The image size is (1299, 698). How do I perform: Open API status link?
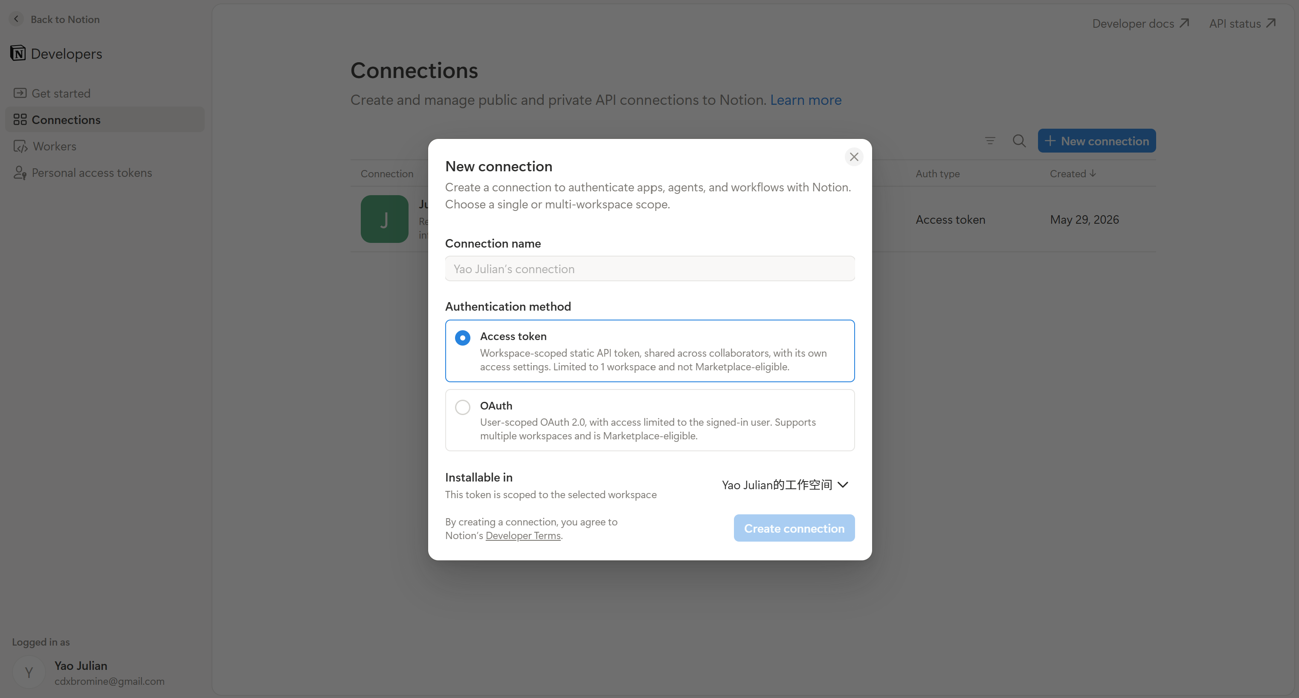coord(1243,23)
